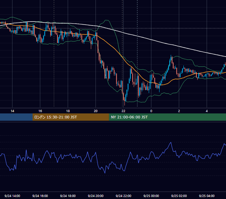226x199 pixels.
Task: Click hour label 2 on price chart axis
Action: pyautogui.click(x=179, y=111)
